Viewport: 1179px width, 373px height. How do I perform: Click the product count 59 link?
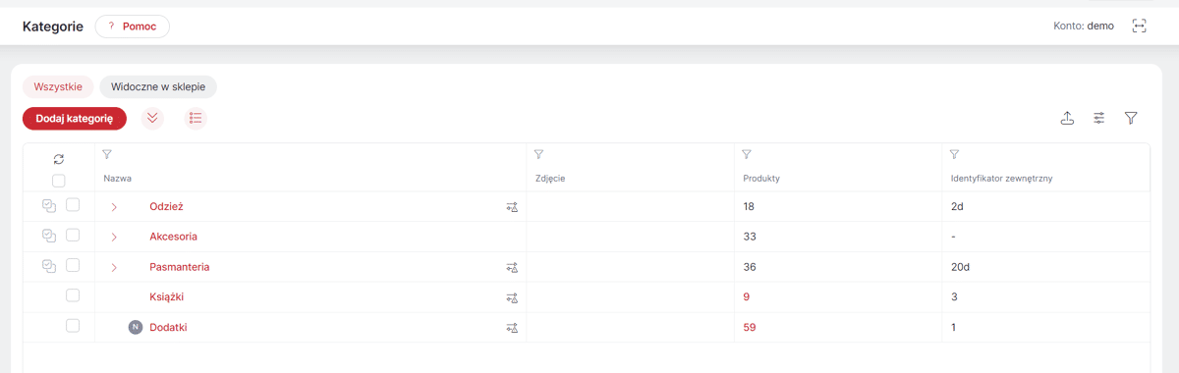[x=750, y=327]
